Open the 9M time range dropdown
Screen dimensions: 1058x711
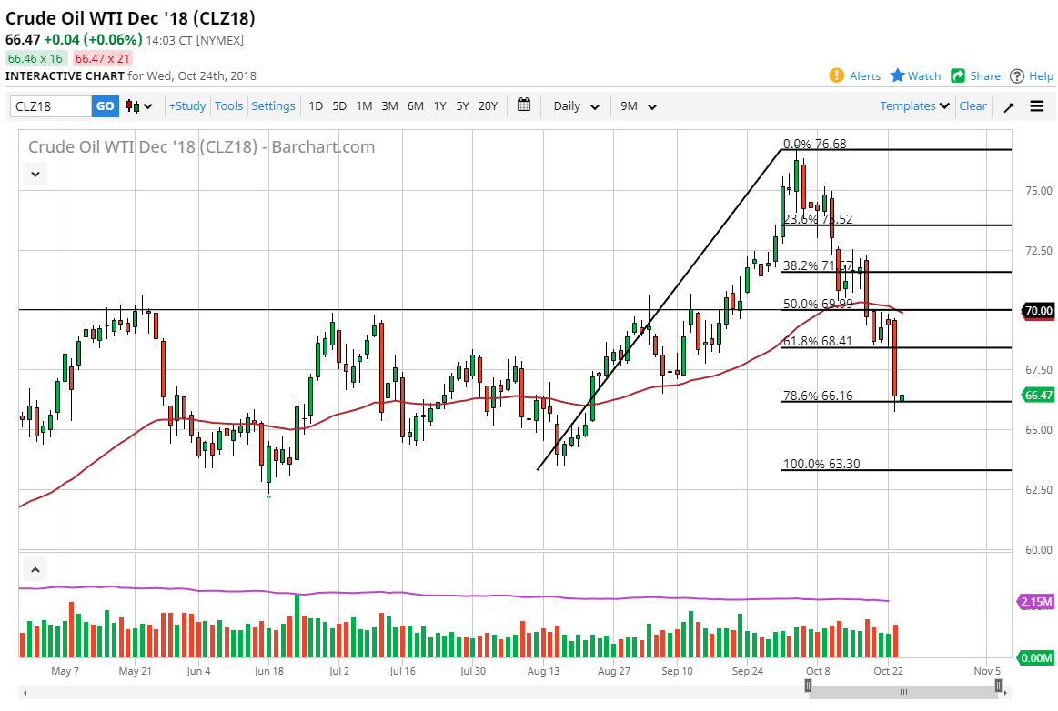pyautogui.click(x=638, y=105)
